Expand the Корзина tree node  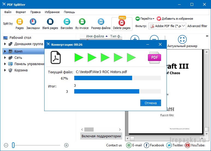(5, 70)
